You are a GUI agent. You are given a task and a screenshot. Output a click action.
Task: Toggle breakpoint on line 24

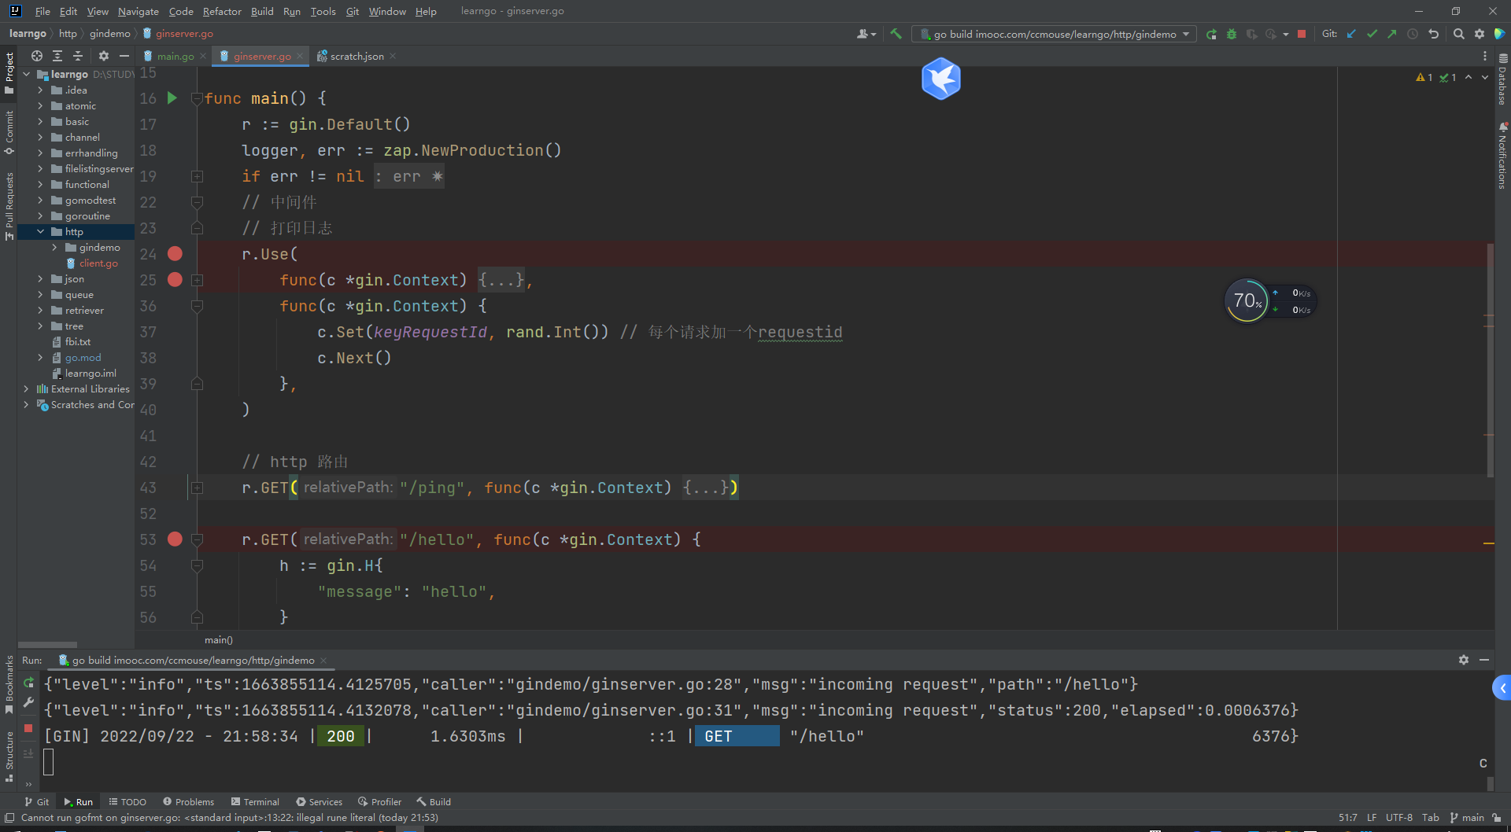click(x=175, y=254)
